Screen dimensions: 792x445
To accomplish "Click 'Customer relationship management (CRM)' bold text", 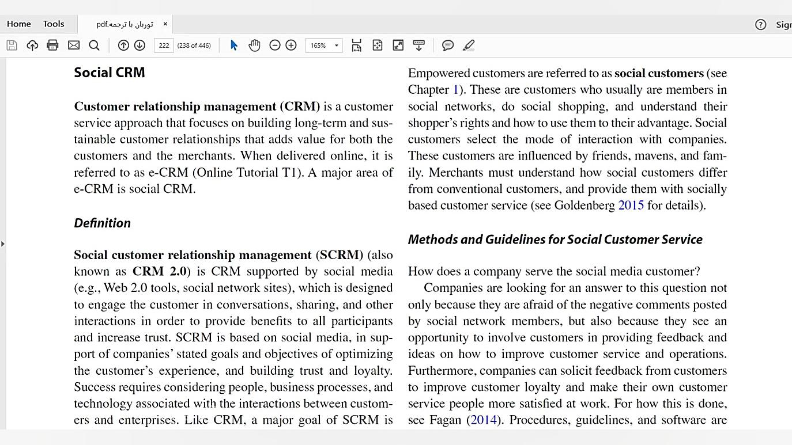I will pos(197,107).
